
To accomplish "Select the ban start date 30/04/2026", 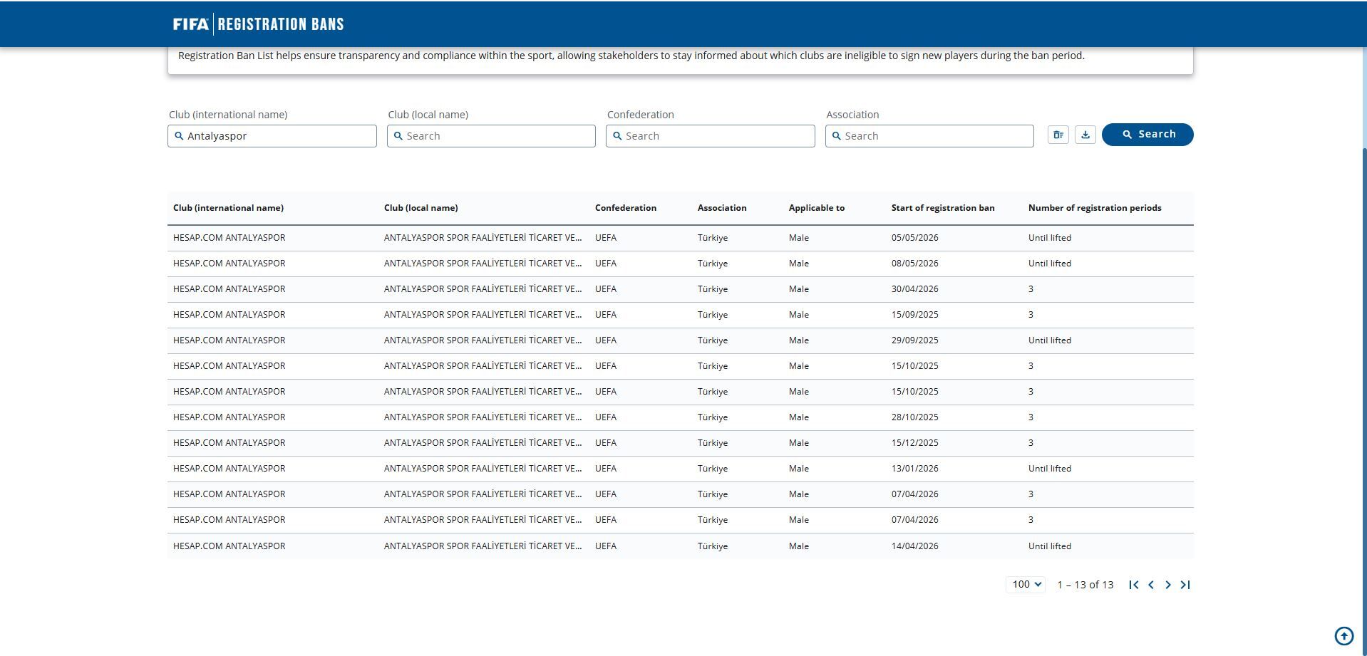I will point(915,289).
